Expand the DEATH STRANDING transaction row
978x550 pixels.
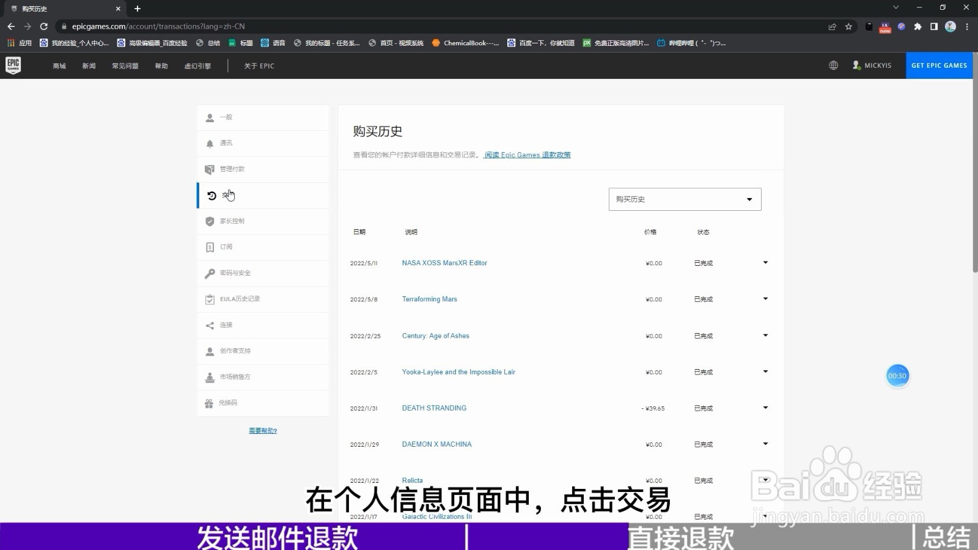pos(765,408)
